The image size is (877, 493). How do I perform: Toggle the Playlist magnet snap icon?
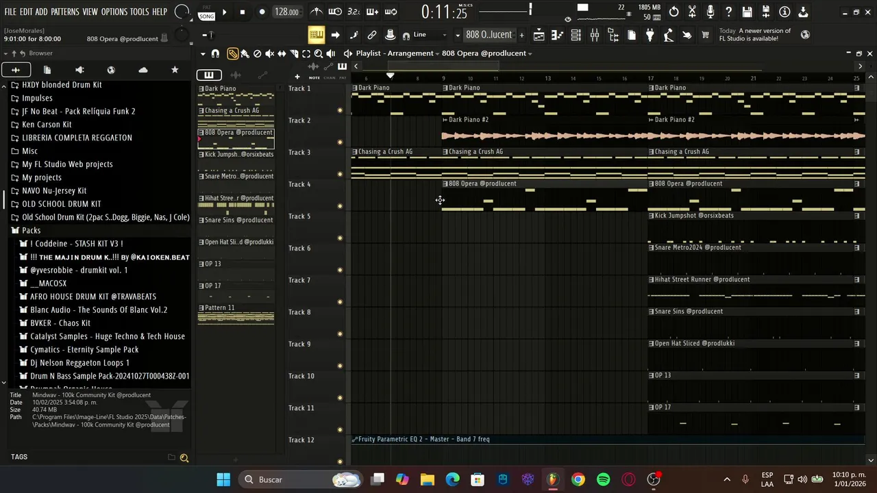coord(215,53)
